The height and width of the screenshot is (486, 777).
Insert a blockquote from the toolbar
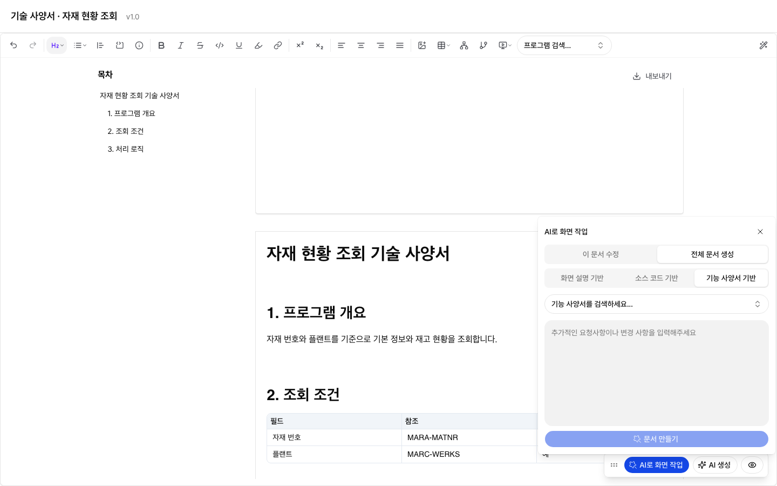(x=100, y=45)
